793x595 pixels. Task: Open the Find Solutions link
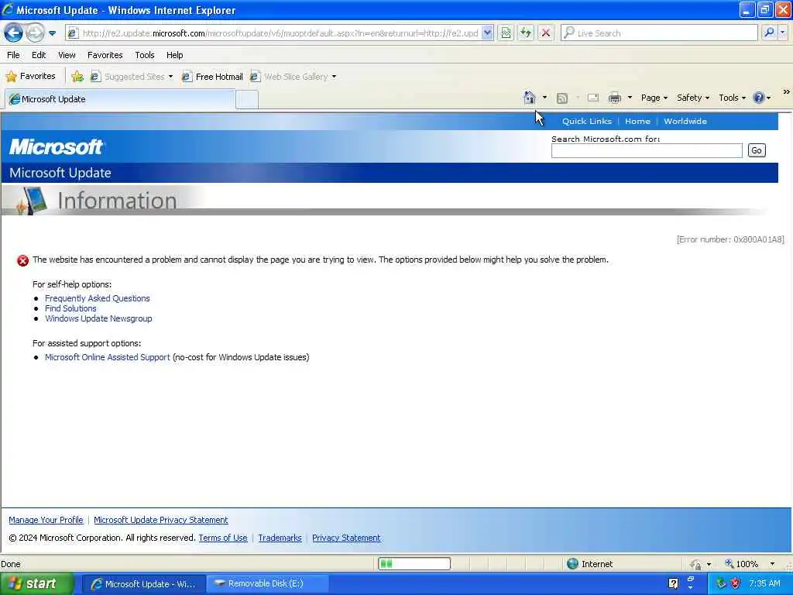70,308
